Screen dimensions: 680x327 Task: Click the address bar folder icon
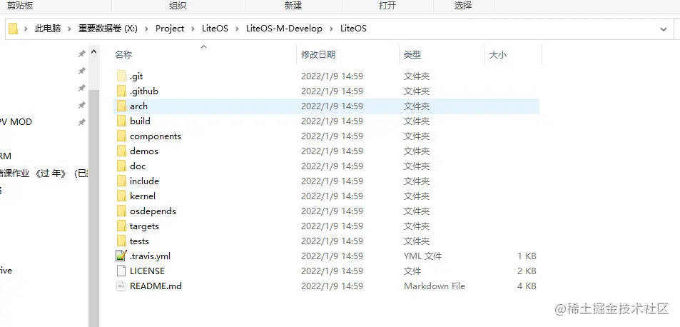pos(14,29)
